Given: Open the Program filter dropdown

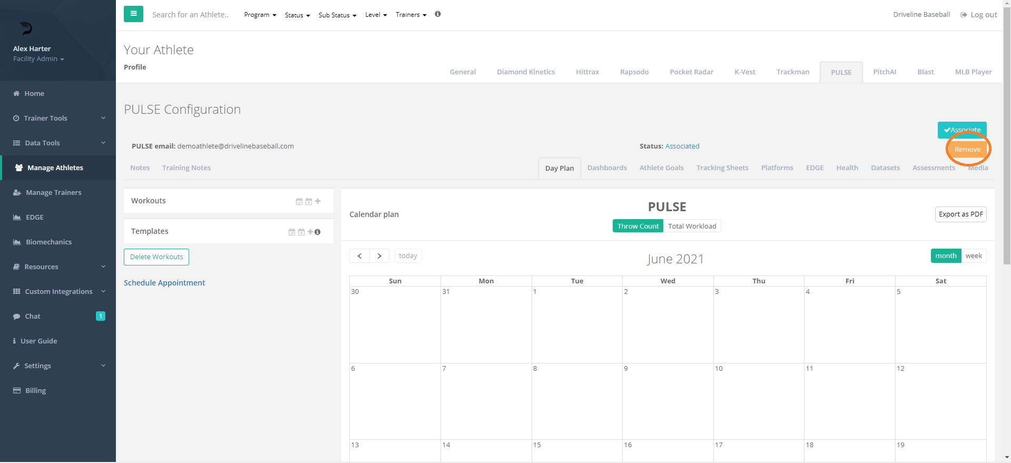Looking at the screenshot, I should [x=260, y=15].
